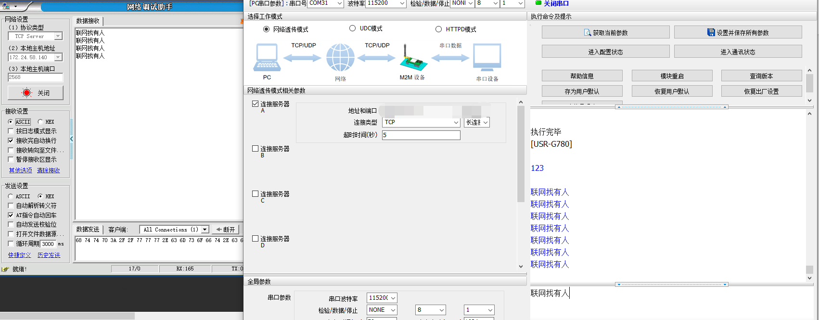Image resolution: width=819 pixels, height=320 pixels.
Task: Enable 连接服务器 B checkbox
Action: coord(256,149)
